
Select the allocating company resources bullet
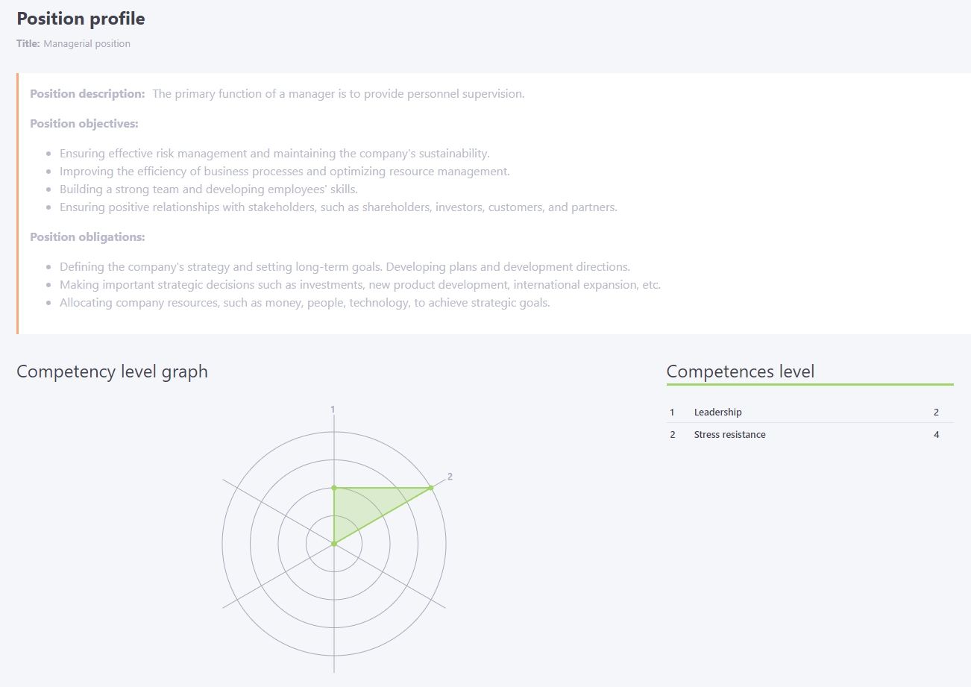coord(305,303)
